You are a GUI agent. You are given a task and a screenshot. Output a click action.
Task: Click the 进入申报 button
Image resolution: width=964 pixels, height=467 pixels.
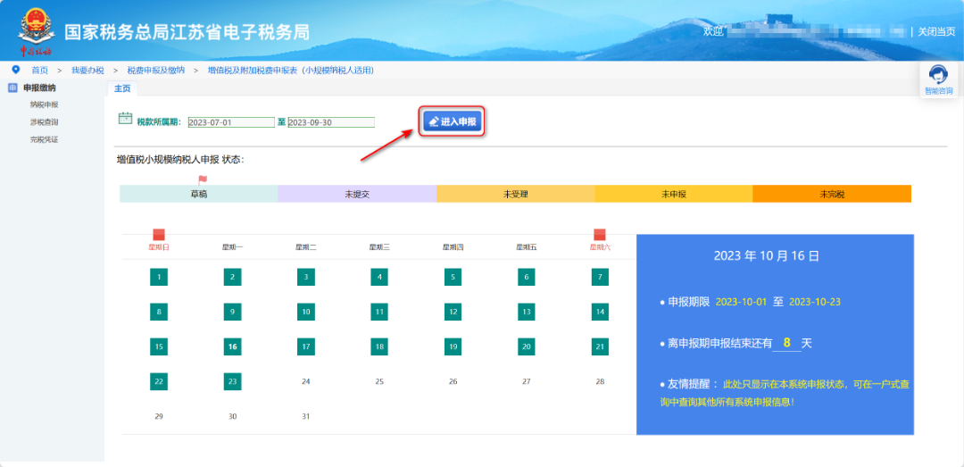coord(453,121)
